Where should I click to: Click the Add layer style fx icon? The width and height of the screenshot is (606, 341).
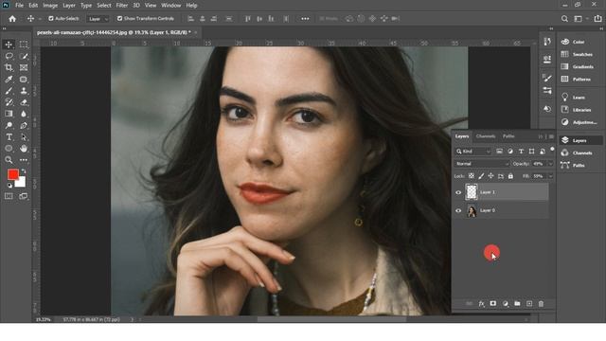[x=481, y=304]
